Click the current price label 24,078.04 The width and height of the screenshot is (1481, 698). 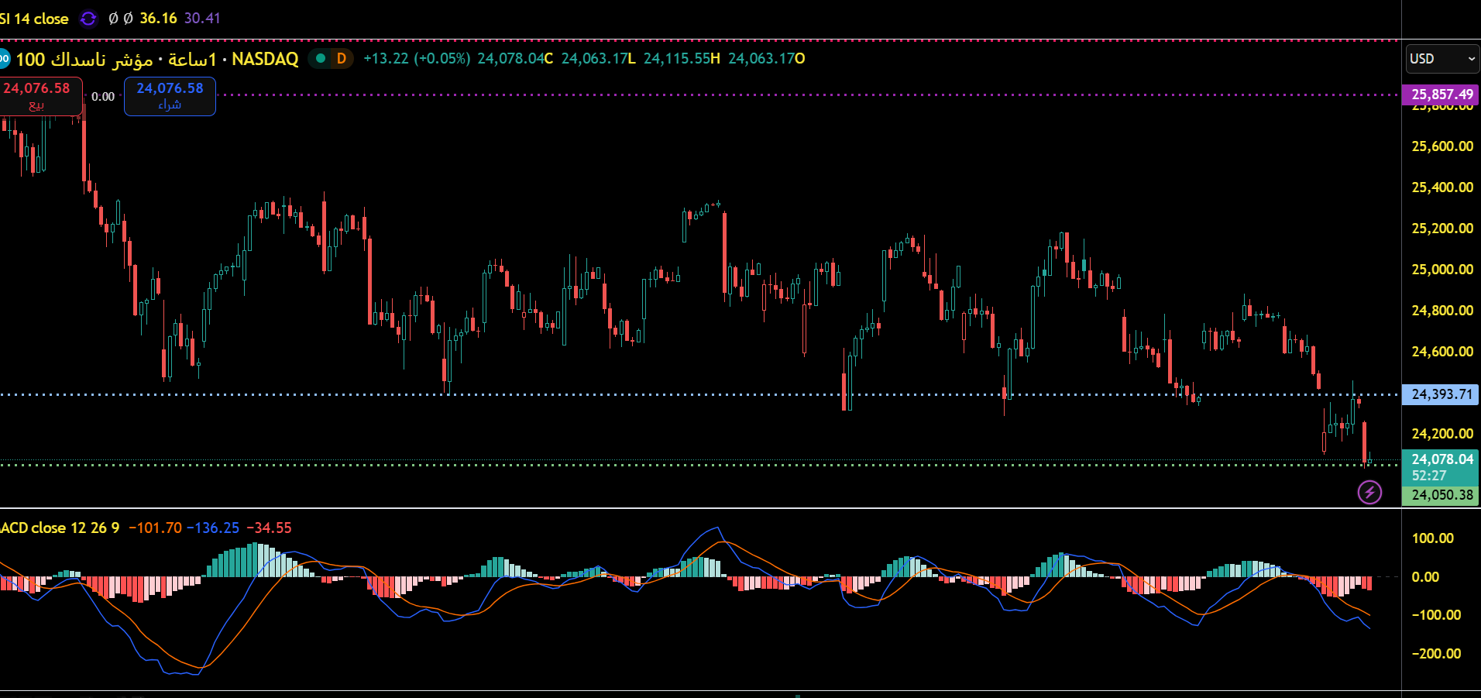click(x=1441, y=459)
